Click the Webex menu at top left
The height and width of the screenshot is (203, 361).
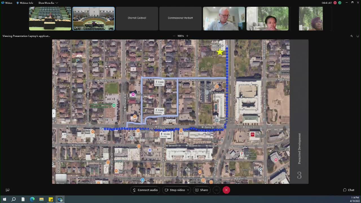(x=7, y=3)
